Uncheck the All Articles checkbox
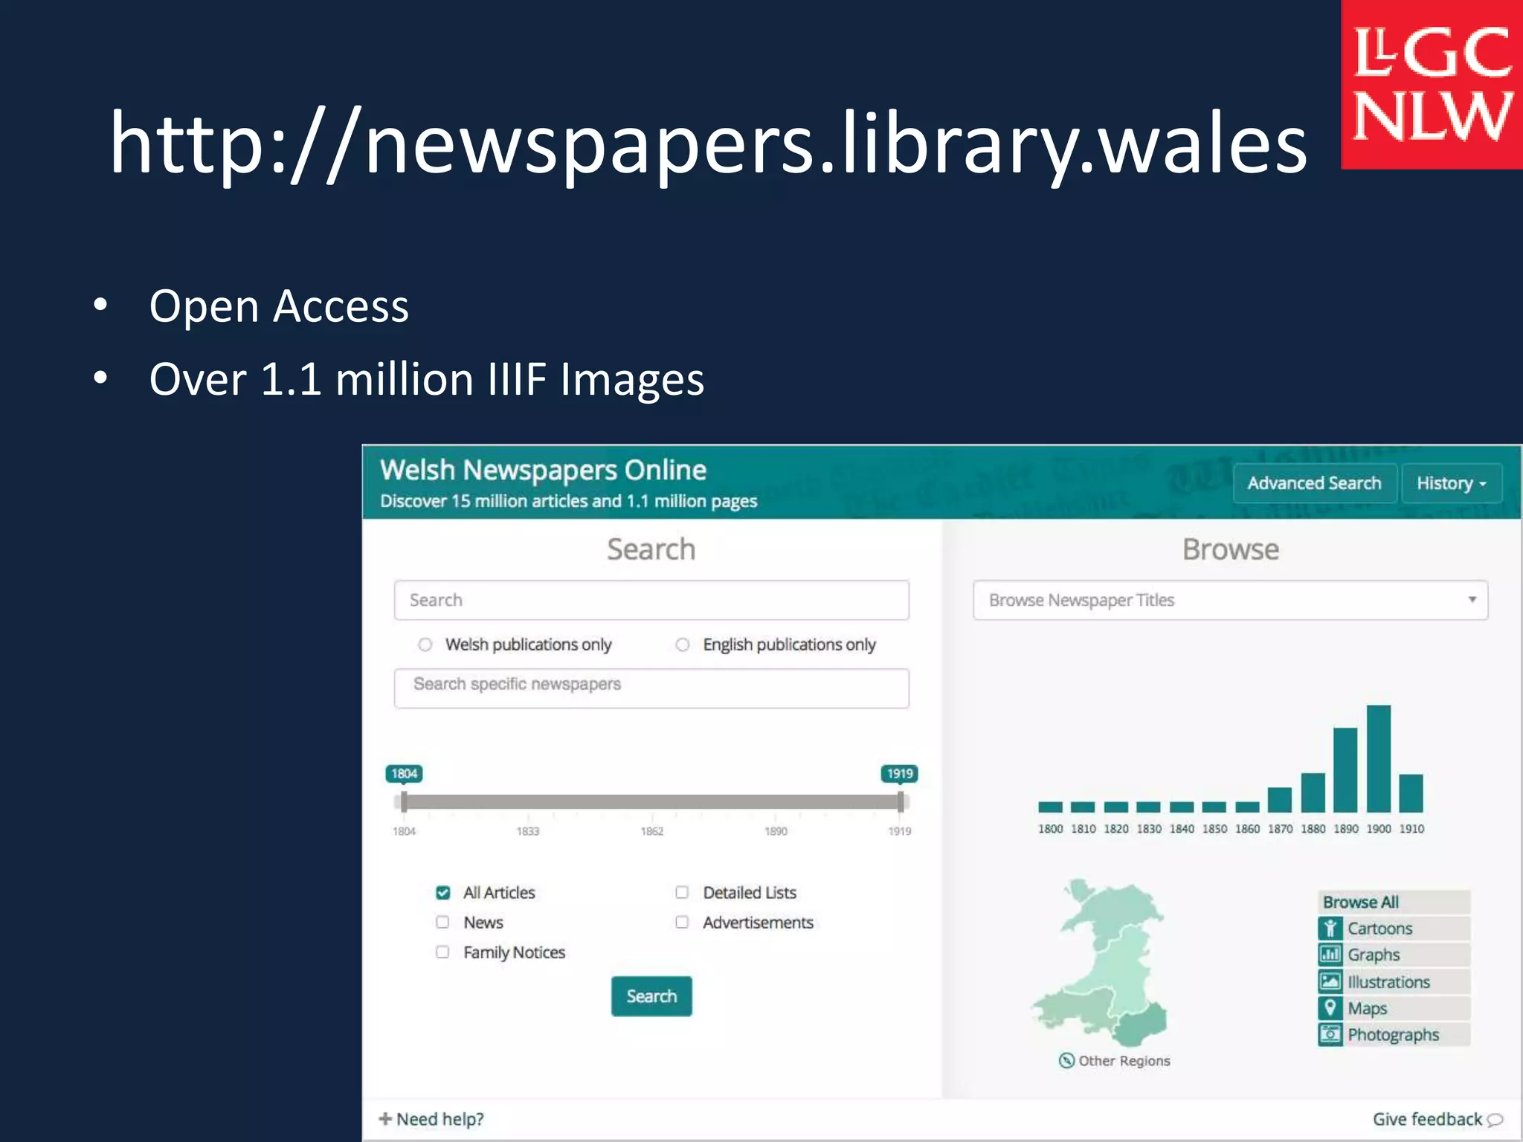This screenshot has height=1142, width=1523. (x=443, y=892)
